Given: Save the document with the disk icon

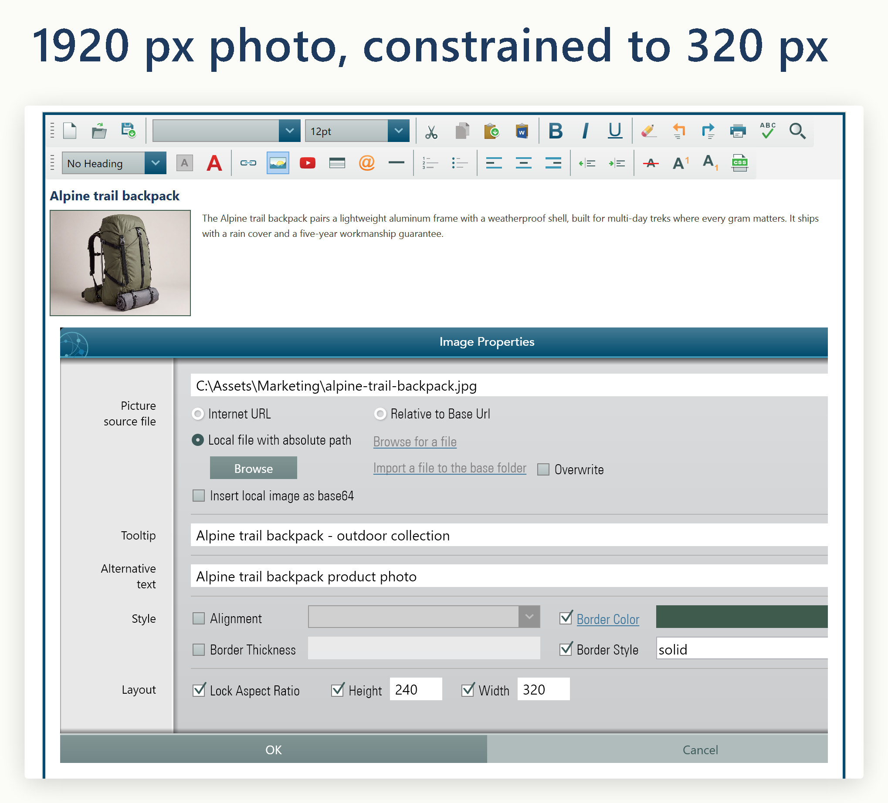Looking at the screenshot, I should [x=129, y=131].
